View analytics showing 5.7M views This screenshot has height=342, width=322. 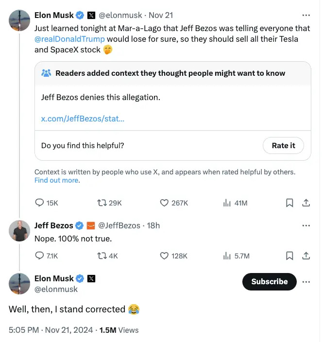point(227,256)
